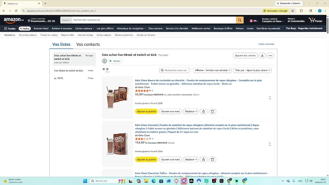Add Keto Chow Beurre de cacahuète to cart
The height and width of the screenshot is (185, 329).
(x=146, y=111)
